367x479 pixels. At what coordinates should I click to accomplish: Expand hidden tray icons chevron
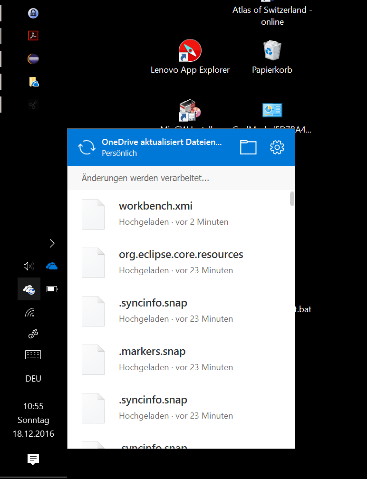pyautogui.click(x=52, y=243)
